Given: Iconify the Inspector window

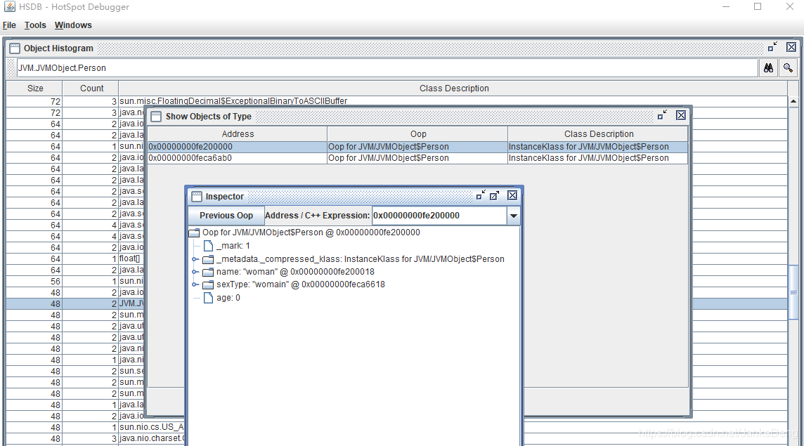Looking at the screenshot, I should (x=481, y=195).
